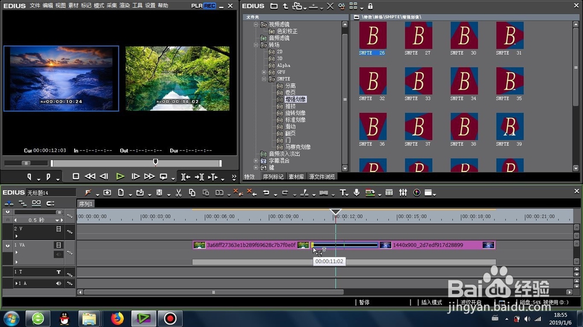Click the capture camera icon in timeline toolbar
The height and width of the screenshot is (327, 583).
[x=107, y=193]
